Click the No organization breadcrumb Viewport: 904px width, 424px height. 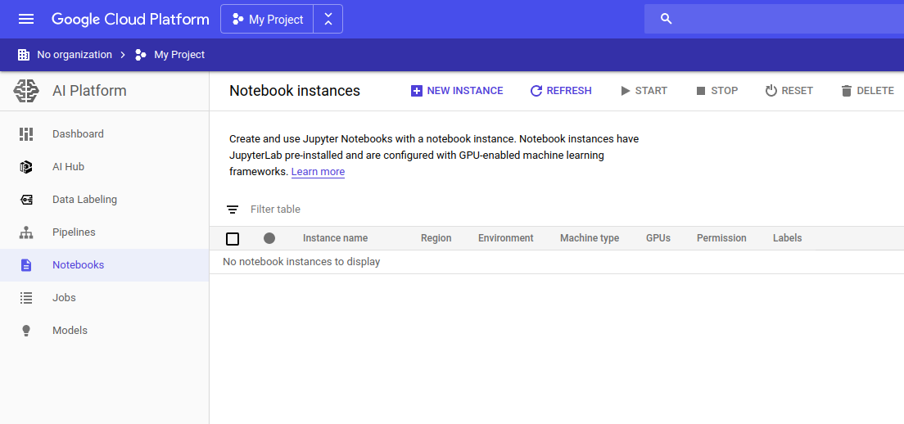point(74,55)
